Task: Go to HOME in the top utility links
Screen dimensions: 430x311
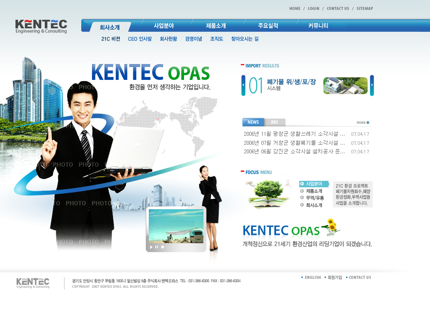Action: [295, 9]
